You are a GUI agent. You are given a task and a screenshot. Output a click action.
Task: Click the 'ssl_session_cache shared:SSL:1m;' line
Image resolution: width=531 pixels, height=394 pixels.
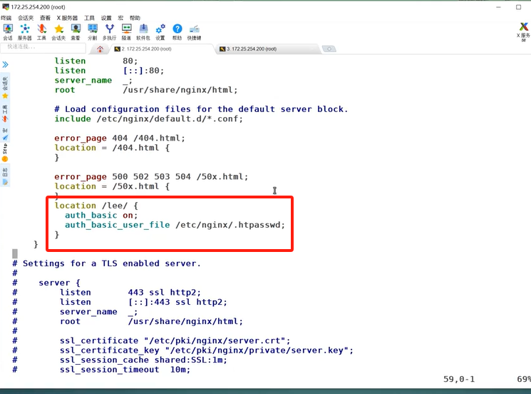[143, 360]
